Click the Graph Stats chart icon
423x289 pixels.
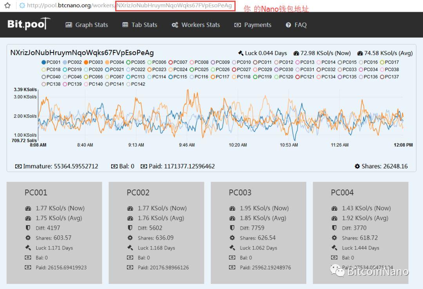pos(69,25)
